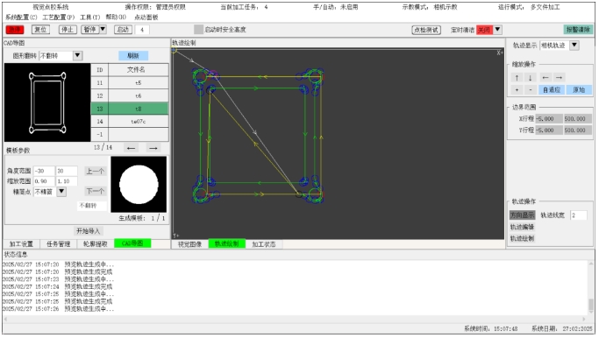This screenshot has width=599, height=338.
Task: Toggle the 启动时安全高度 checkbox
Action: coord(198,30)
